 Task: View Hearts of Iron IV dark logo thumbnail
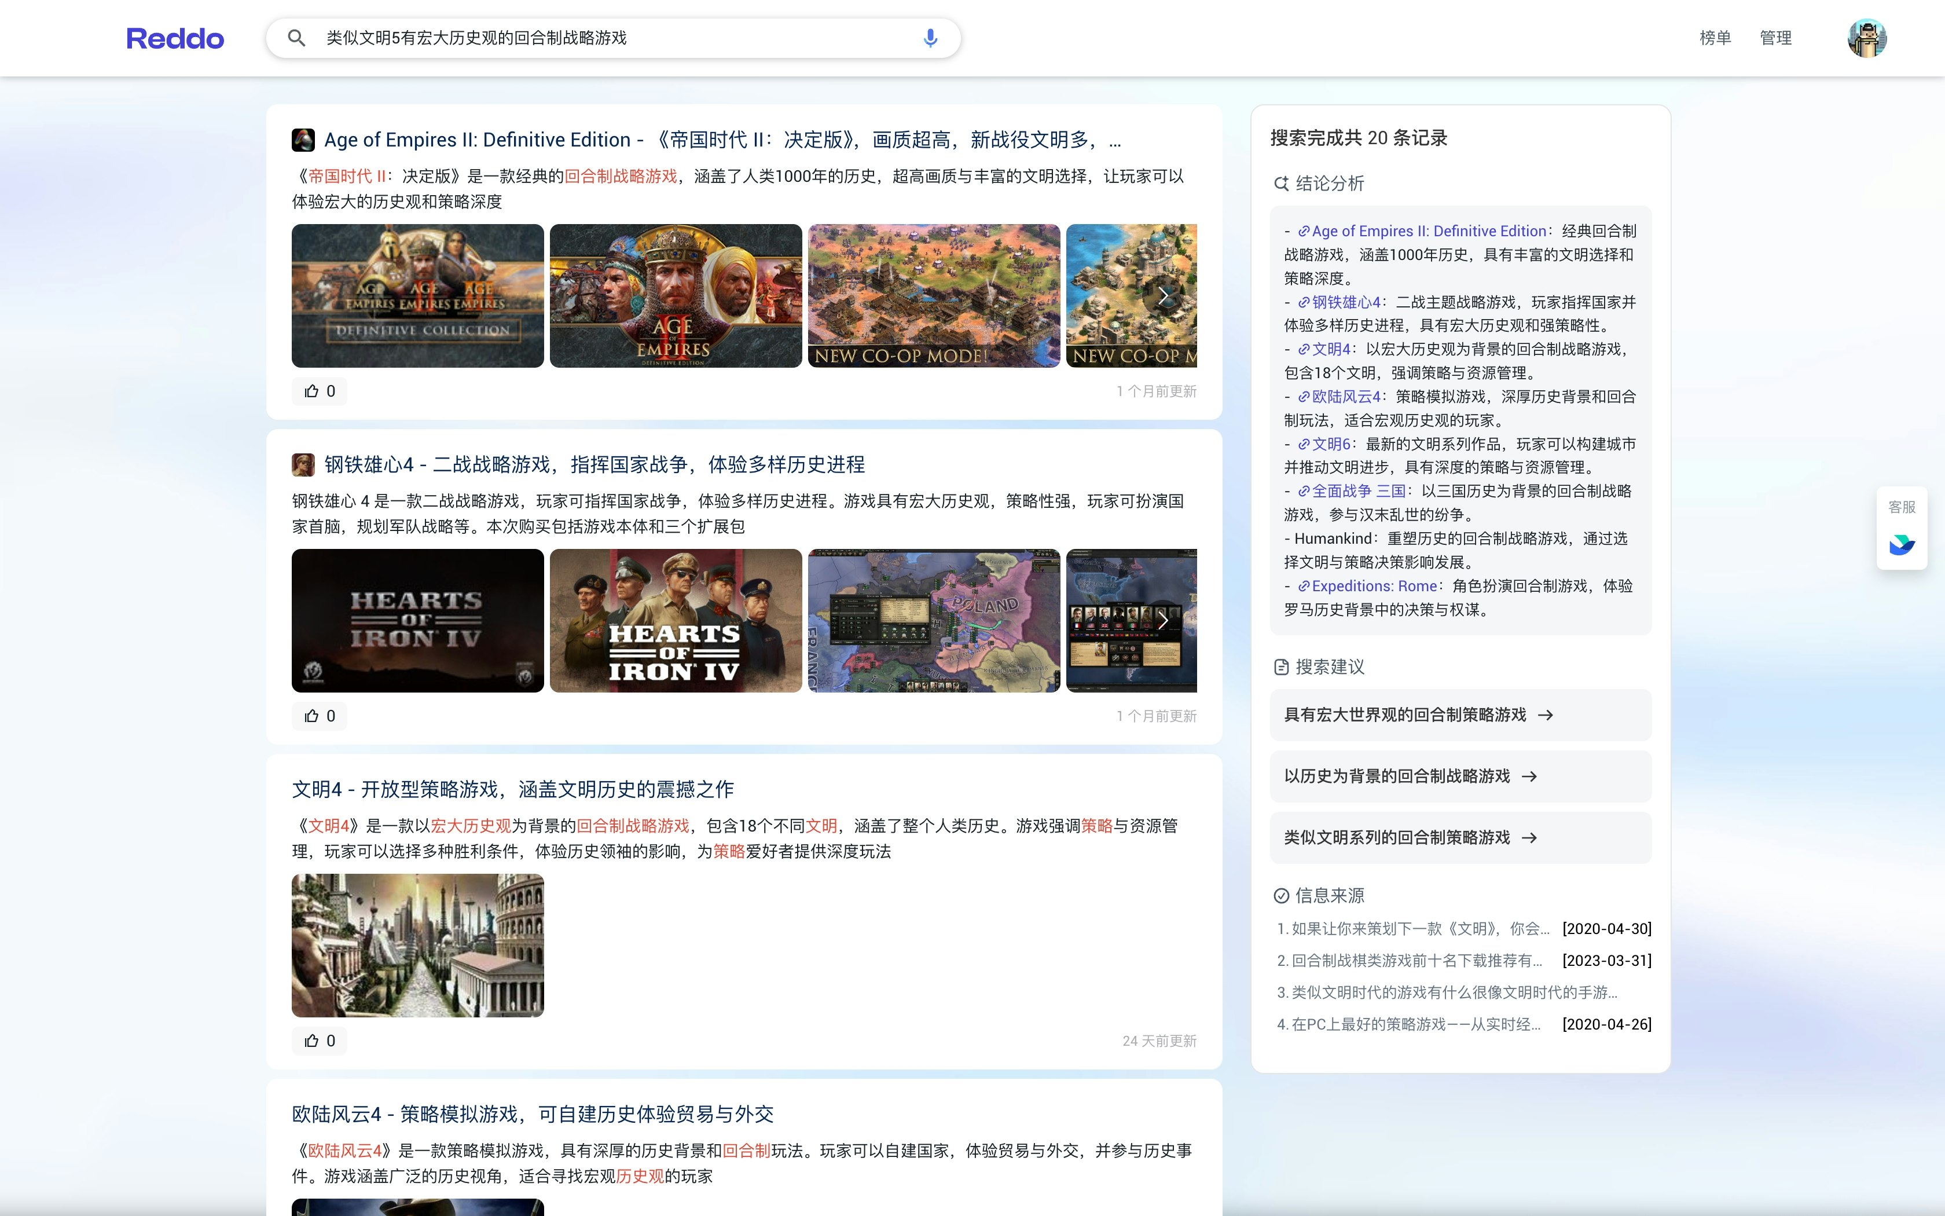tap(418, 621)
